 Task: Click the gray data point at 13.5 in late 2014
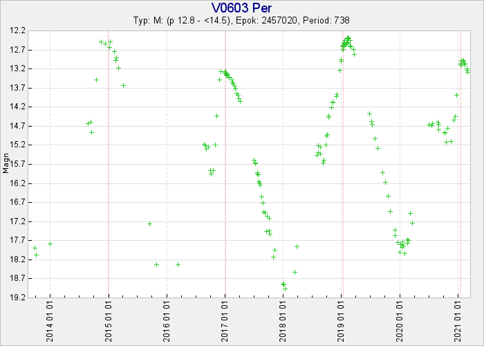[96, 80]
